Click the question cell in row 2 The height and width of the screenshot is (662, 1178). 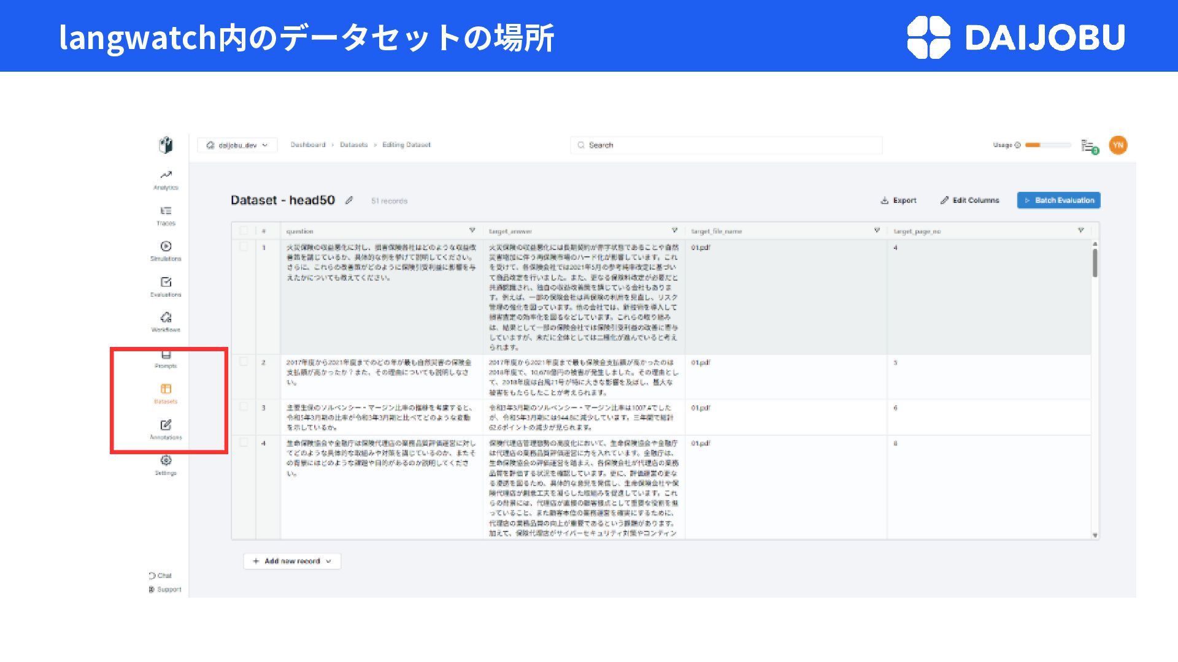[x=382, y=377]
